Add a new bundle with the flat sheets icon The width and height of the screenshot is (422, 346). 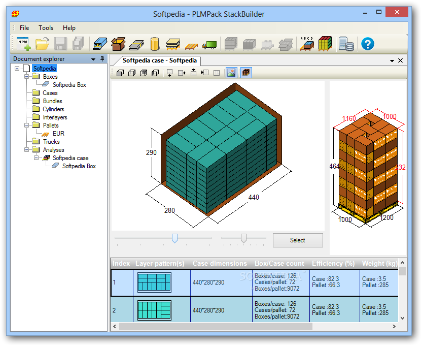pos(136,45)
